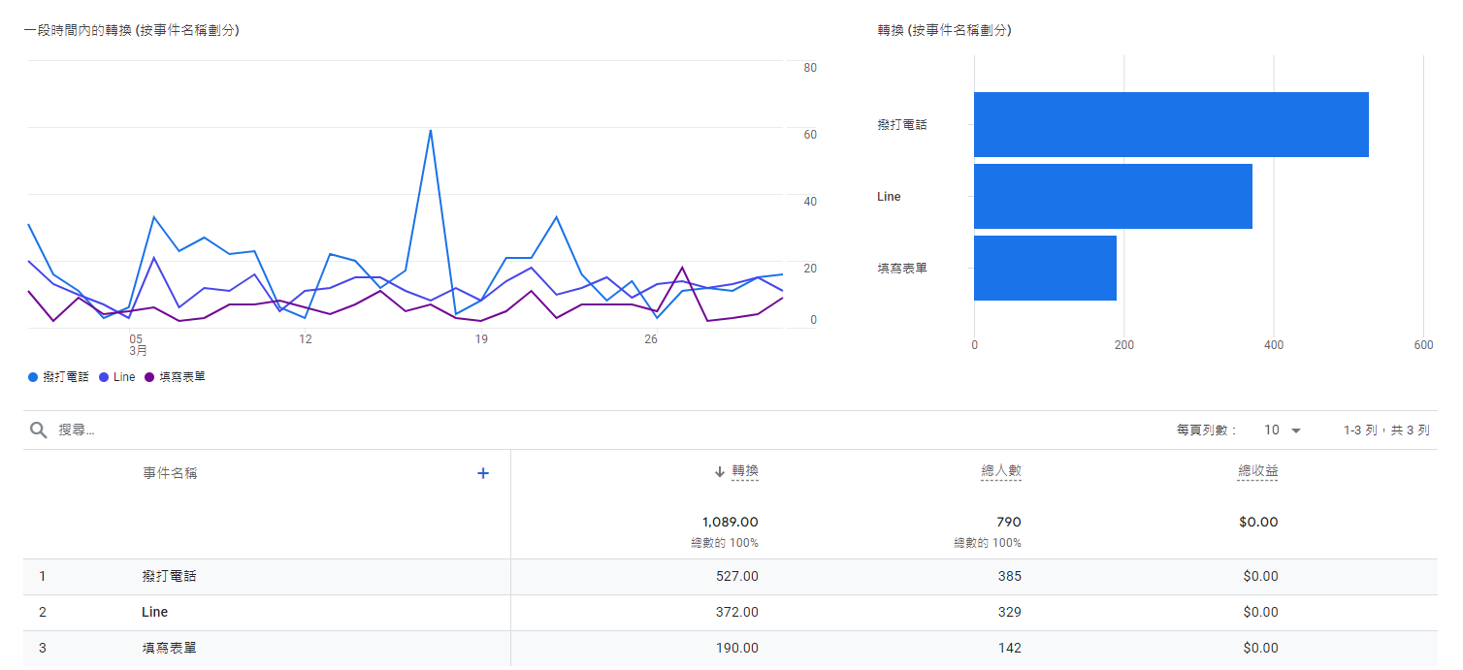Screen dimensions: 1463x670
Task: Click the peak of the 撥打電話 line
Action: point(430,130)
